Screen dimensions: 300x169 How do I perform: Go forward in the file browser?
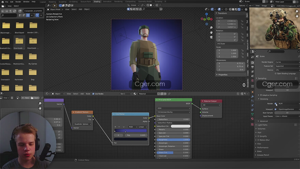pos(6,11)
